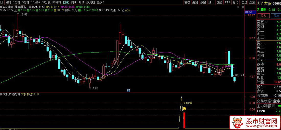
Task: Click the smiley face signal icon
Action: pyautogui.click(x=184, y=108)
